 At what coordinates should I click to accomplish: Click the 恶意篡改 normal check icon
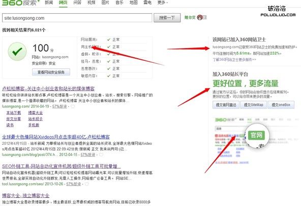[x=109, y=69]
